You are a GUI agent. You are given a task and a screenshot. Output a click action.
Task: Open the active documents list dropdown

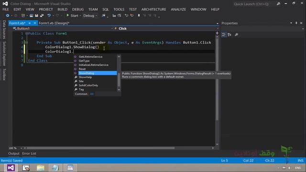[x=218, y=23]
